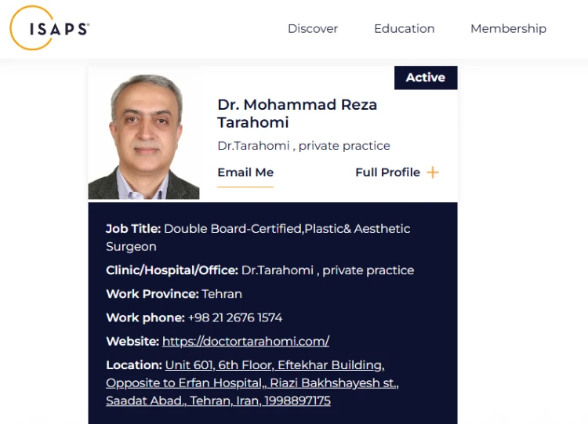Click the Job Title description text
This screenshot has height=424, width=588.
click(286, 229)
